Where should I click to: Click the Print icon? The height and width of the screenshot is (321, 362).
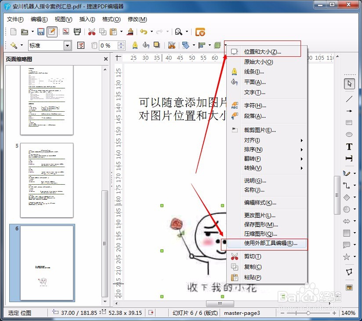pos(77,32)
